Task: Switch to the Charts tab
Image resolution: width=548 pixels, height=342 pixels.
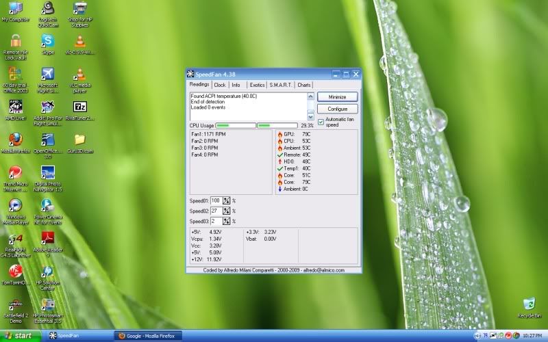Action: click(303, 85)
